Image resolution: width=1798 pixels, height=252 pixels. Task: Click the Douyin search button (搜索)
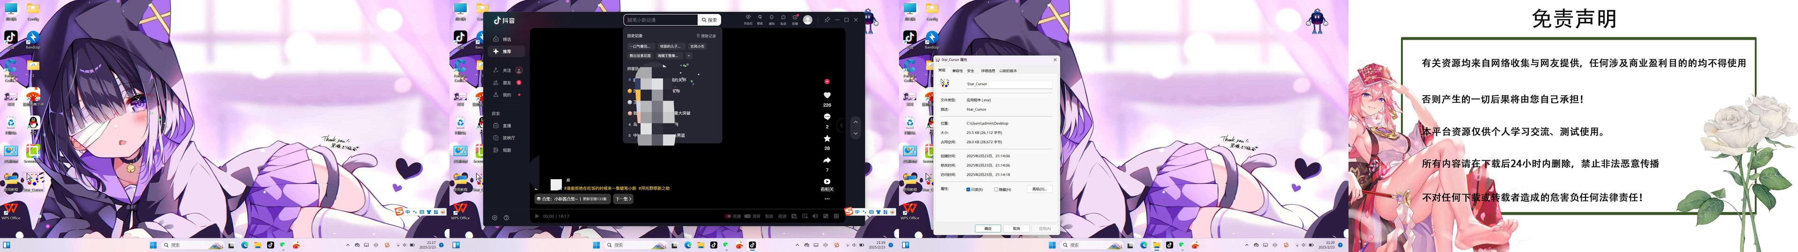[709, 20]
